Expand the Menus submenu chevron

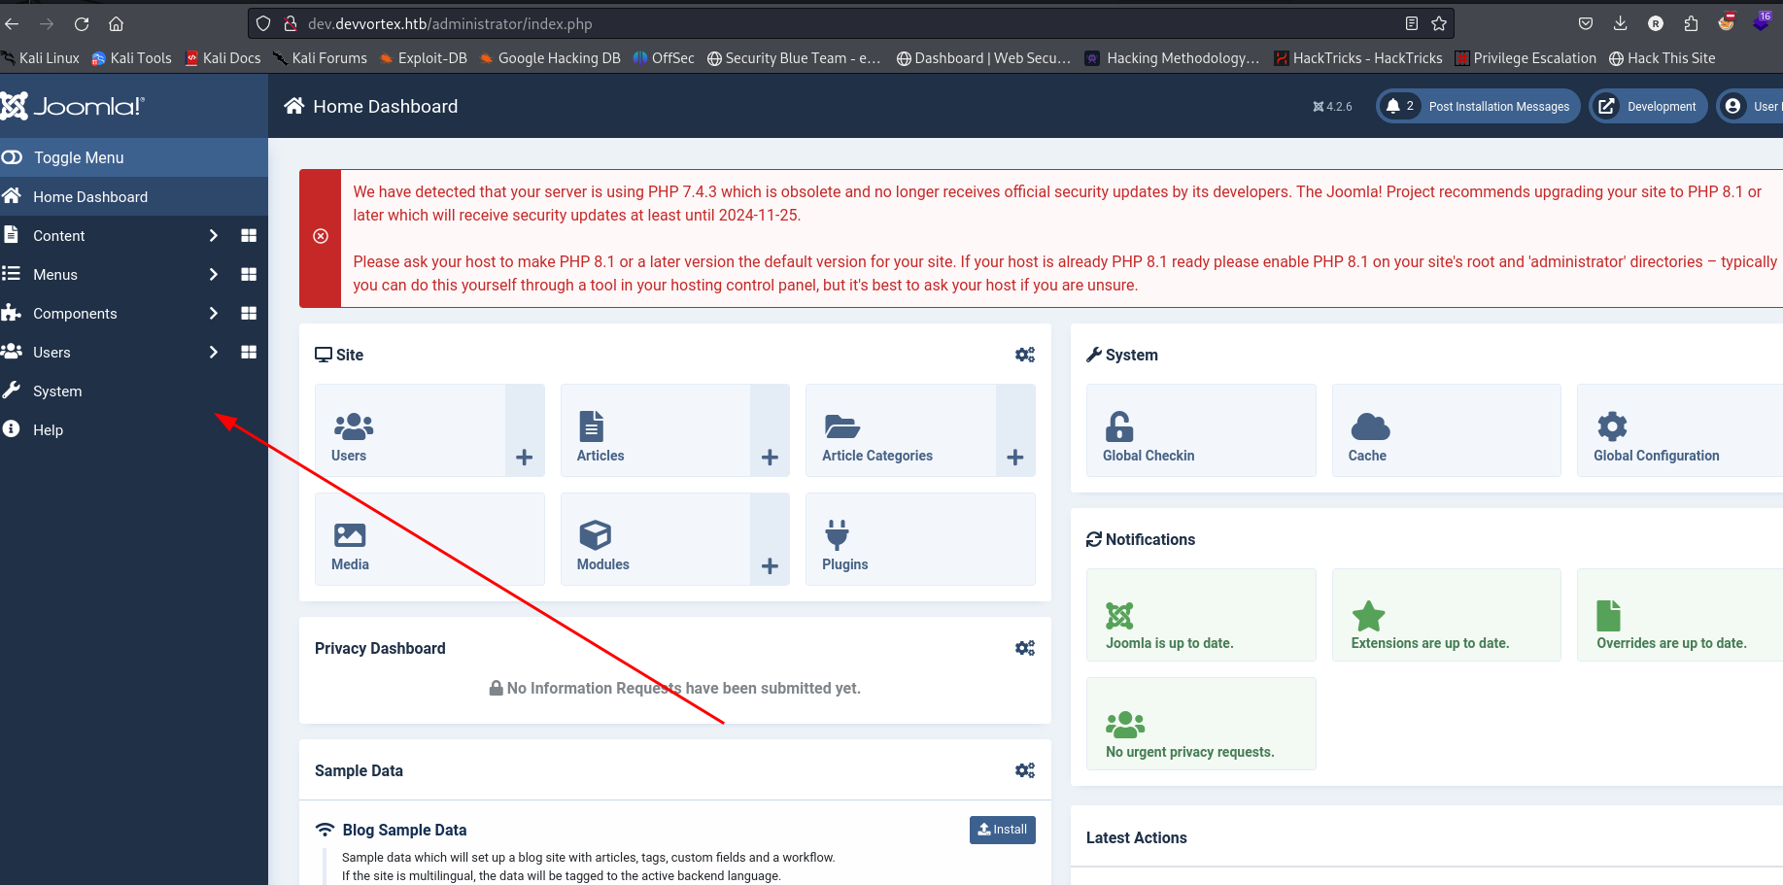coord(213,275)
